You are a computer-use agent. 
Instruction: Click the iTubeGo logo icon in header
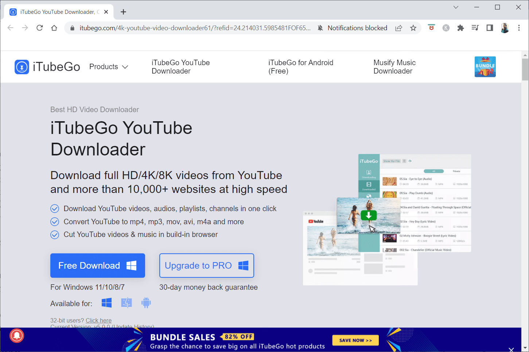tap(22, 67)
